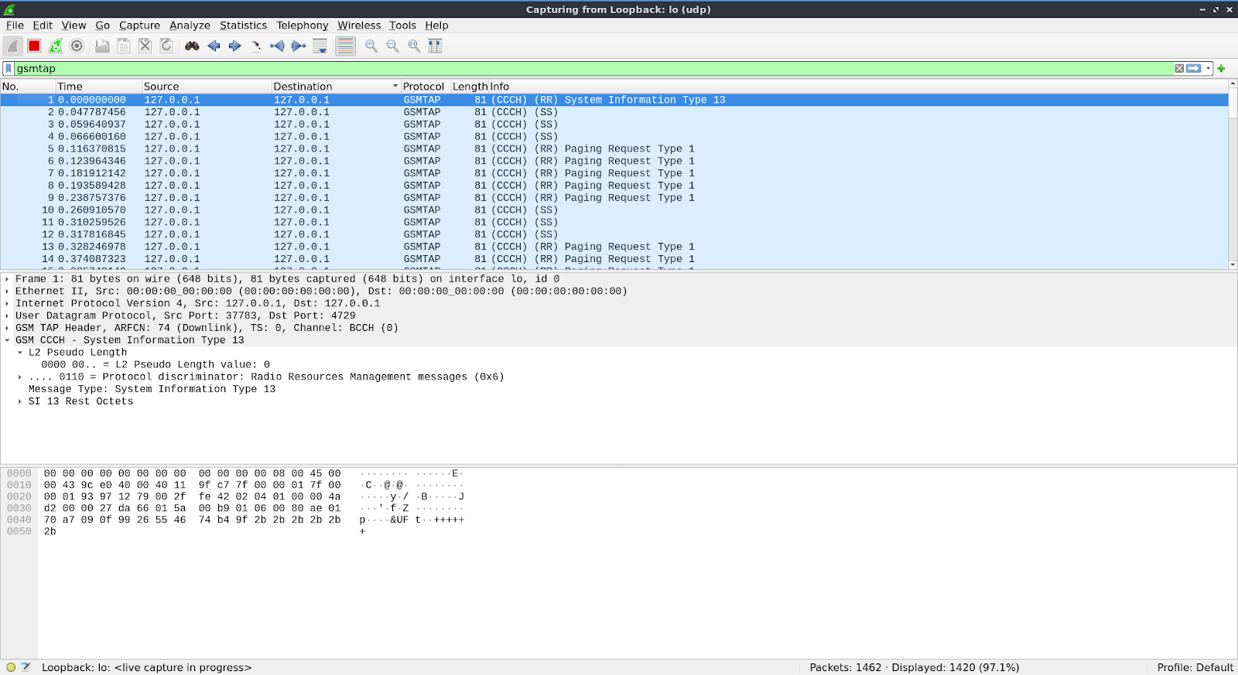Sort by the Source column header
Image resolution: width=1238 pixels, height=675 pixels.
206,87
